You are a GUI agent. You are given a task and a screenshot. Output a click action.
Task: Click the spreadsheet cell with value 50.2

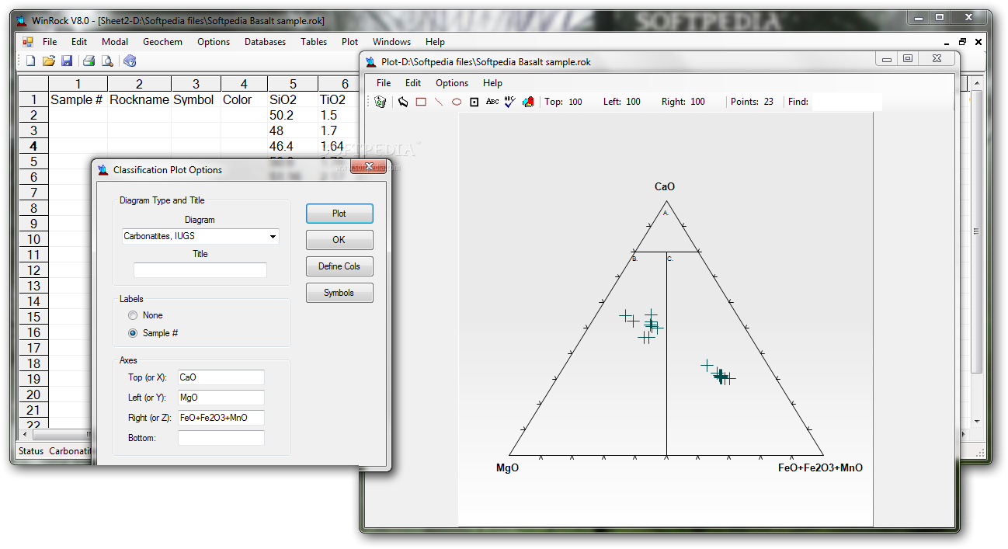click(293, 115)
